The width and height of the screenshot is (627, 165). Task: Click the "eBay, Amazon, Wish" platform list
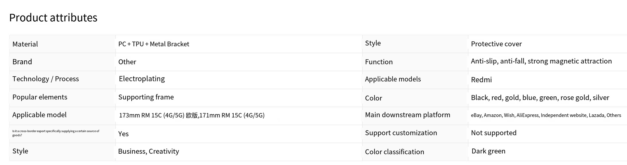coord(546,115)
